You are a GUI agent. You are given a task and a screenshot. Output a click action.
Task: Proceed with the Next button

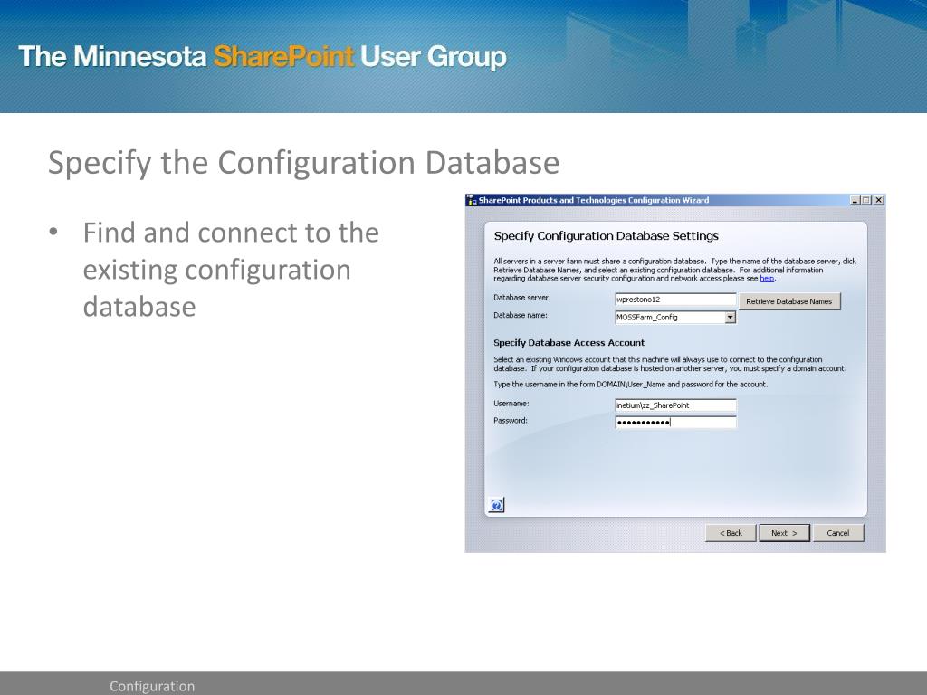[x=784, y=533]
